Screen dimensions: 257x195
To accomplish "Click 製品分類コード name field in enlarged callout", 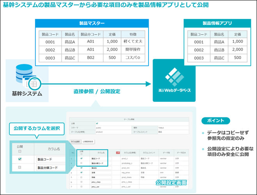I will [x=51, y=168].
